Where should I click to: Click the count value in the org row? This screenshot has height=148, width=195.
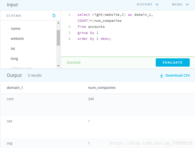[89, 143]
